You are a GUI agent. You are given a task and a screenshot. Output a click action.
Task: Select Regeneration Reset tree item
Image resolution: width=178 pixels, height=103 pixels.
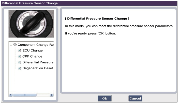tap(38, 68)
